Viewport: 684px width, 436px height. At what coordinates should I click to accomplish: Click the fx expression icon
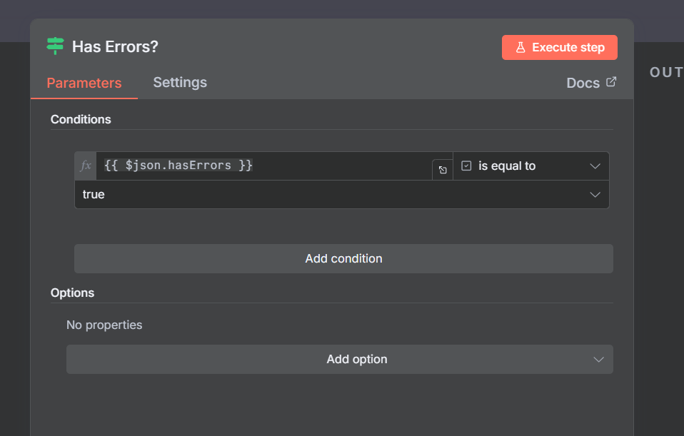[86, 166]
